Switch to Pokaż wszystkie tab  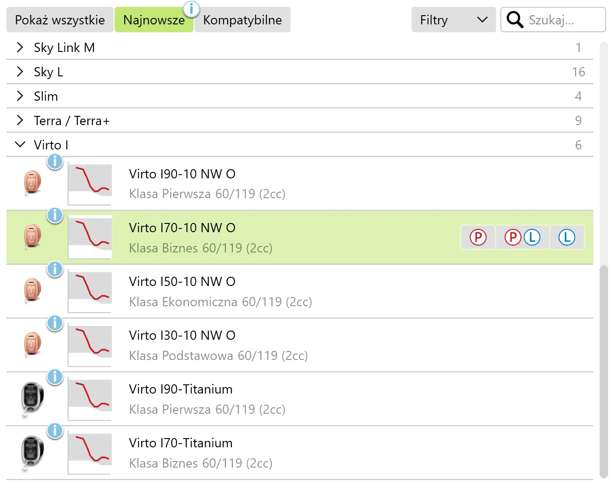pyautogui.click(x=60, y=20)
